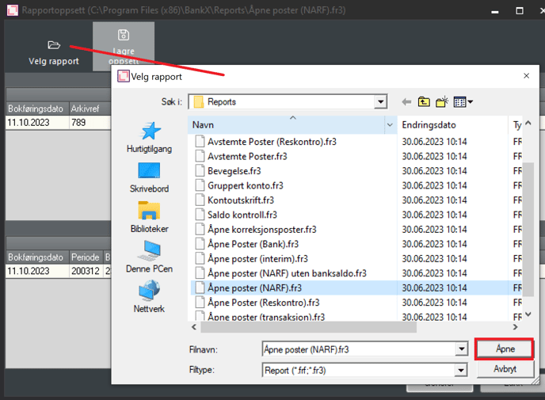Click the Lagre oppsett save icon
Screen dimensions: 545x400
(123, 35)
